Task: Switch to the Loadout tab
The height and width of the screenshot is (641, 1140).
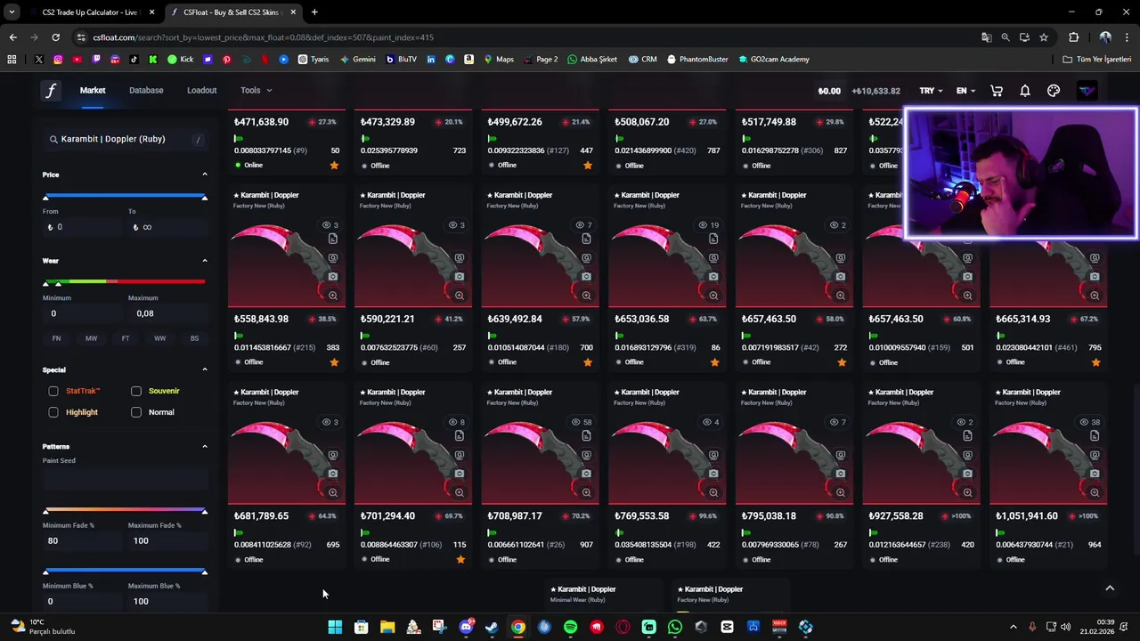Action: click(x=201, y=90)
